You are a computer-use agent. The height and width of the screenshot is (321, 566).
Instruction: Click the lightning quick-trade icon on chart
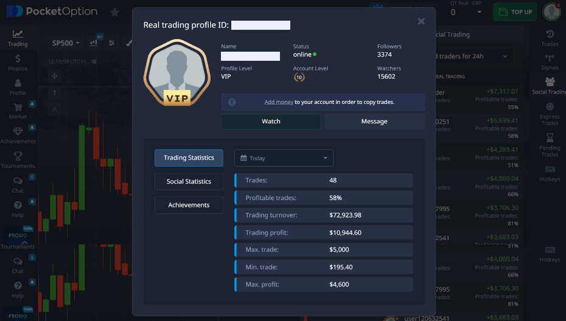[x=55, y=76]
